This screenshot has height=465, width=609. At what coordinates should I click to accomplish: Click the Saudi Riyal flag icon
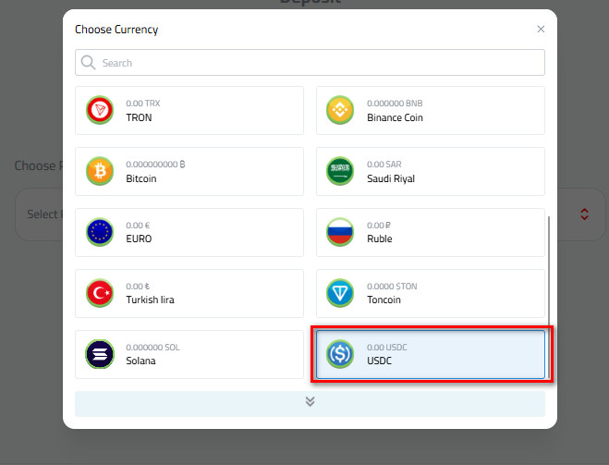tap(340, 171)
